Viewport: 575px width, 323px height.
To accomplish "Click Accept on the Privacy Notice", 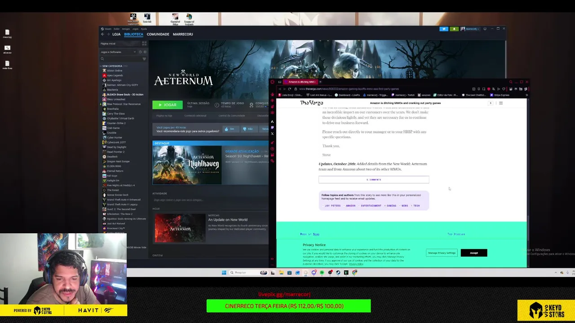I will point(474,253).
